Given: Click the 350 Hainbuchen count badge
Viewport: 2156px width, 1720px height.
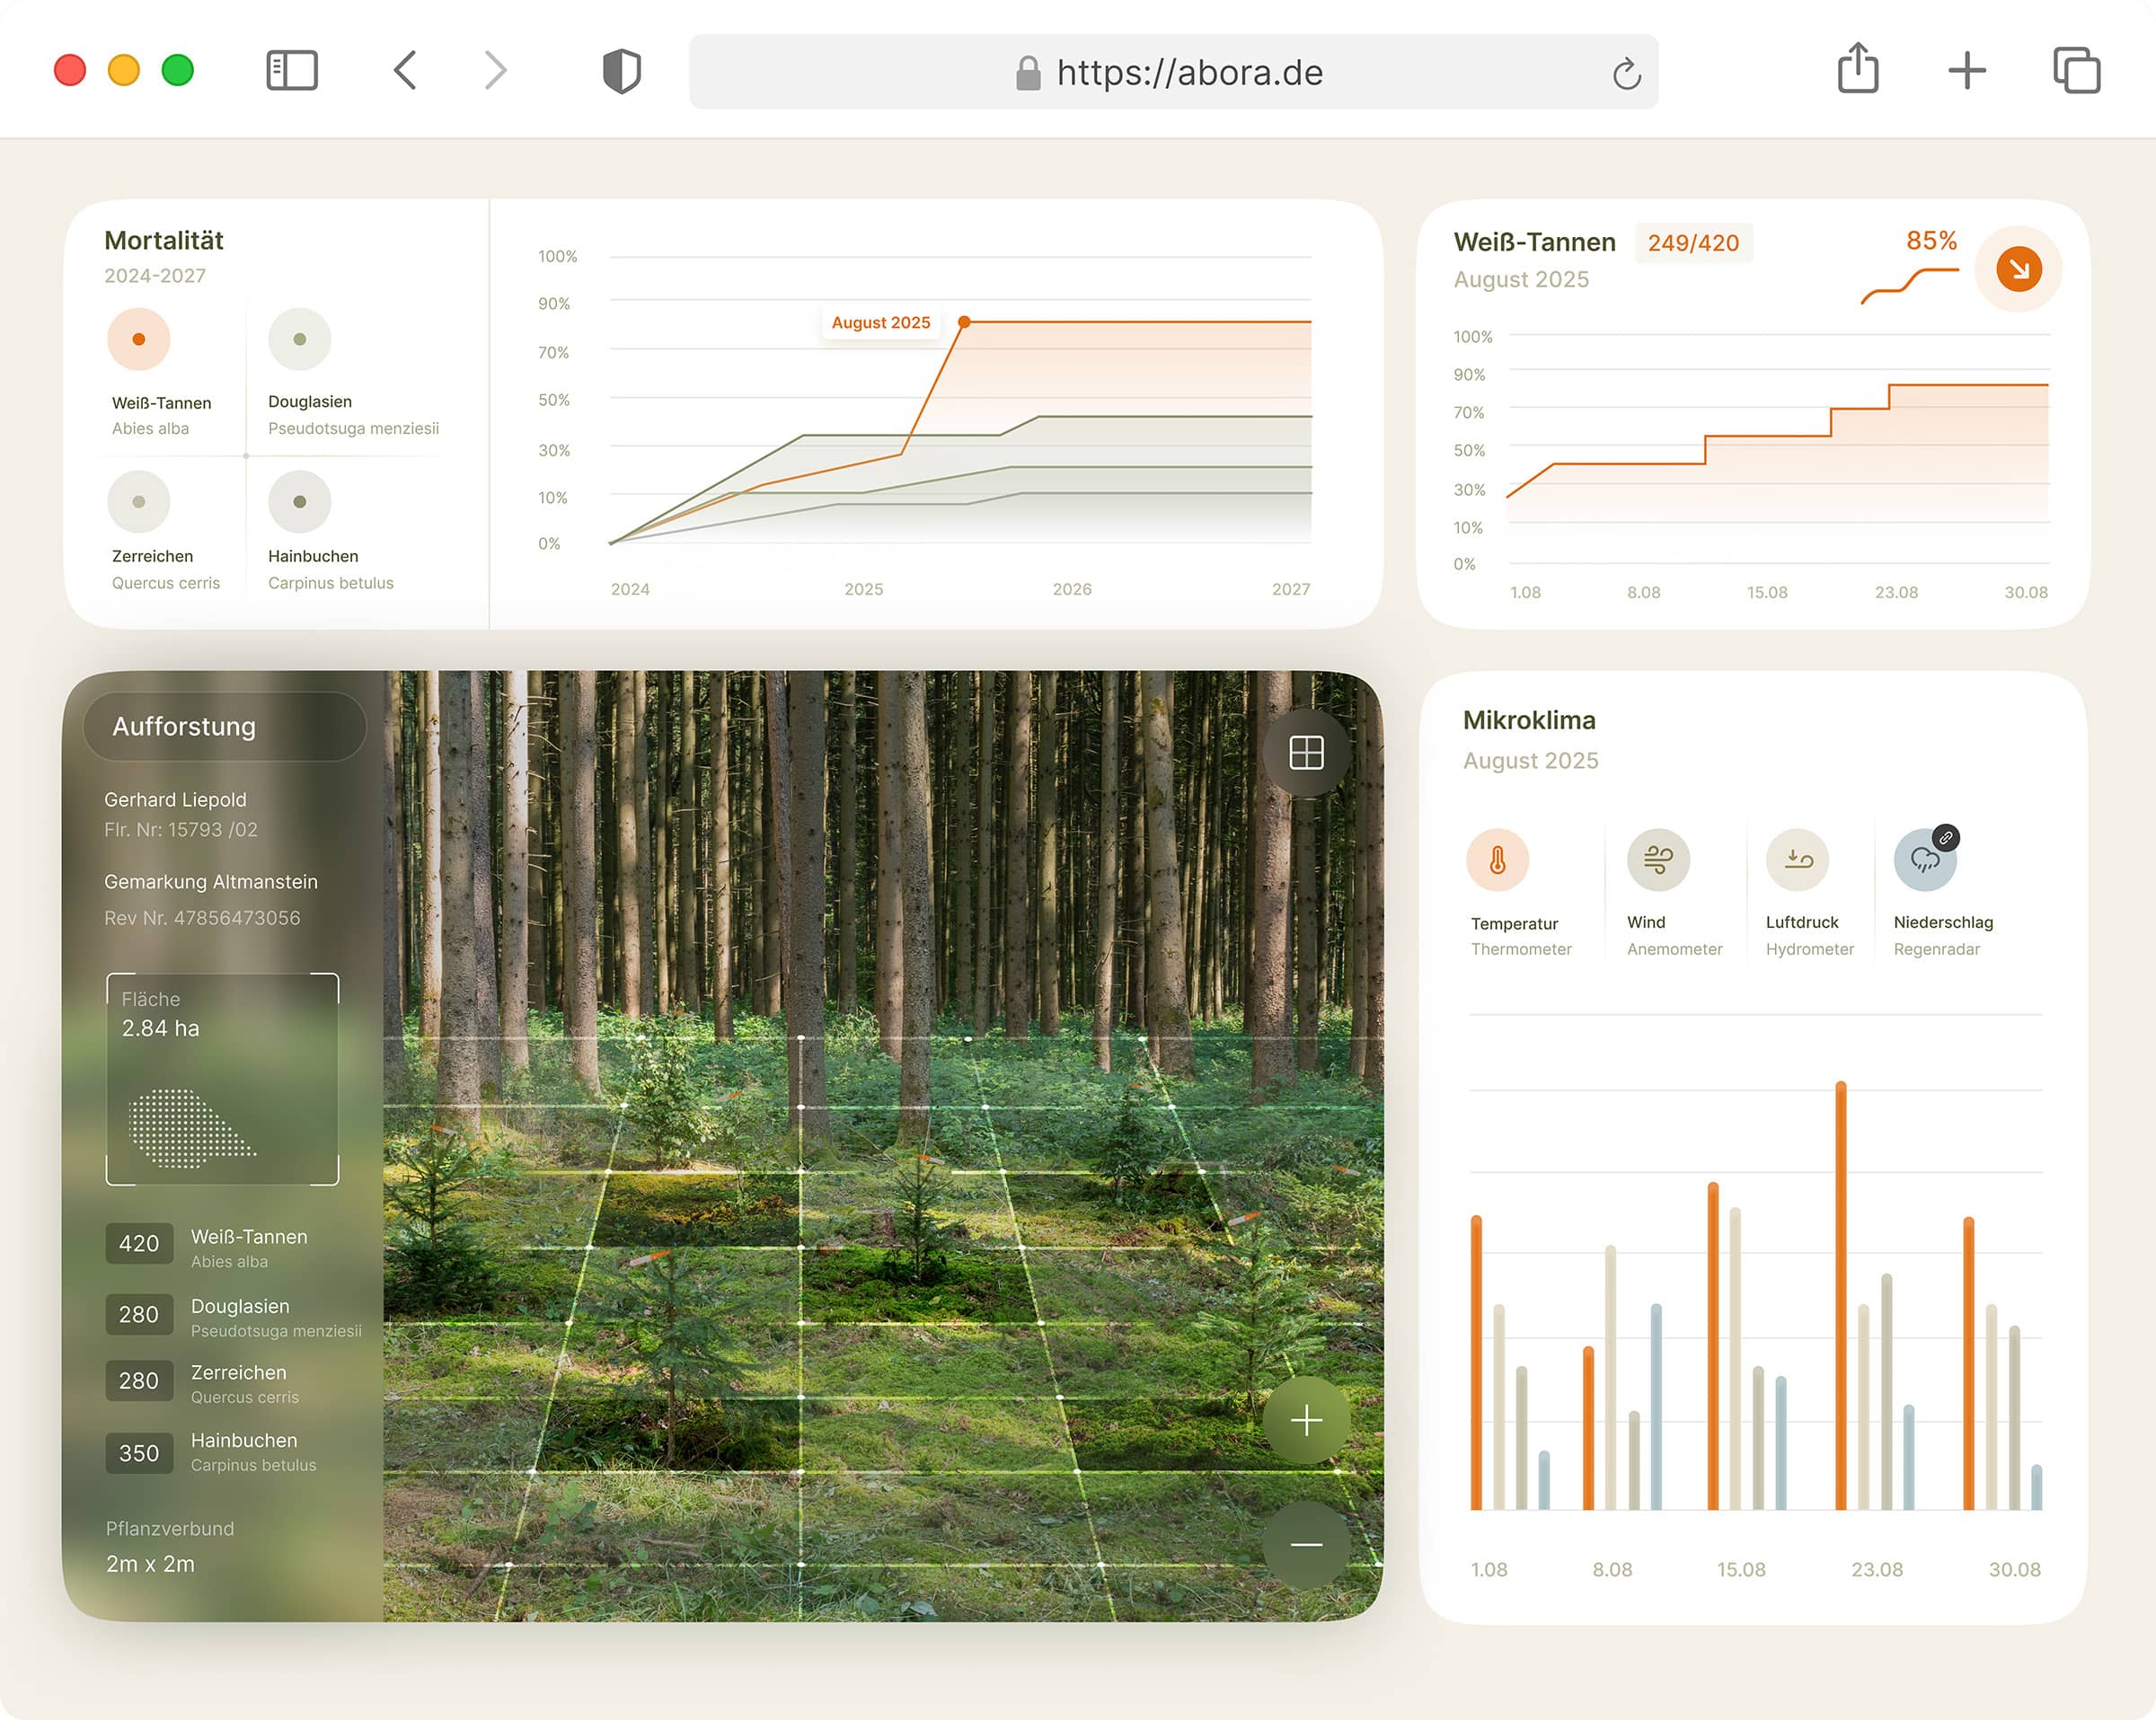Looking at the screenshot, I should coord(139,1453).
